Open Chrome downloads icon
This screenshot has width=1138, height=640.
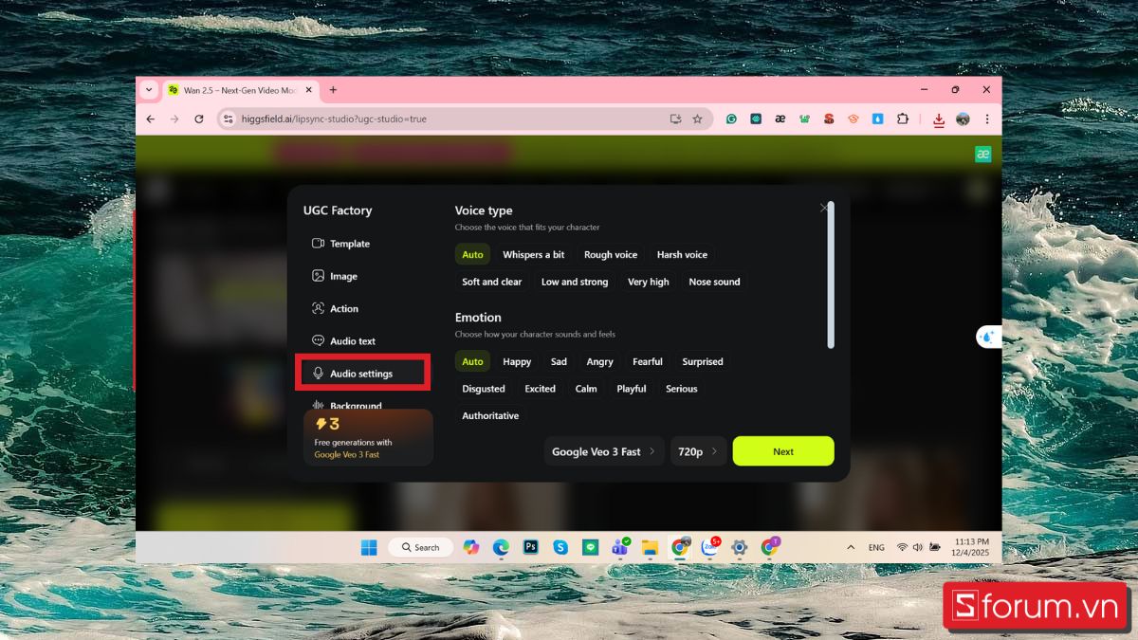tap(939, 119)
